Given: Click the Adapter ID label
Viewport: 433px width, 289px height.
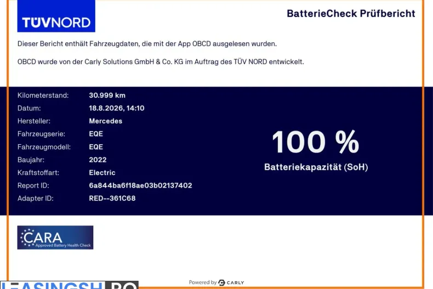Looking at the screenshot, I should click(x=35, y=199).
